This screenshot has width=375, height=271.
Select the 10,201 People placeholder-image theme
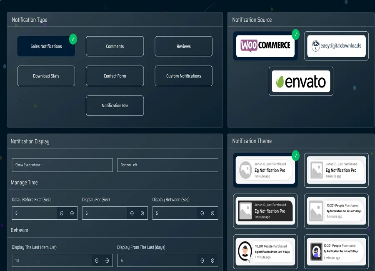coord(336,211)
